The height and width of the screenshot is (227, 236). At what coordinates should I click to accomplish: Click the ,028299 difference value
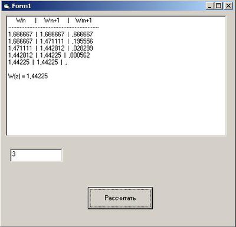click(x=83, y=48)
